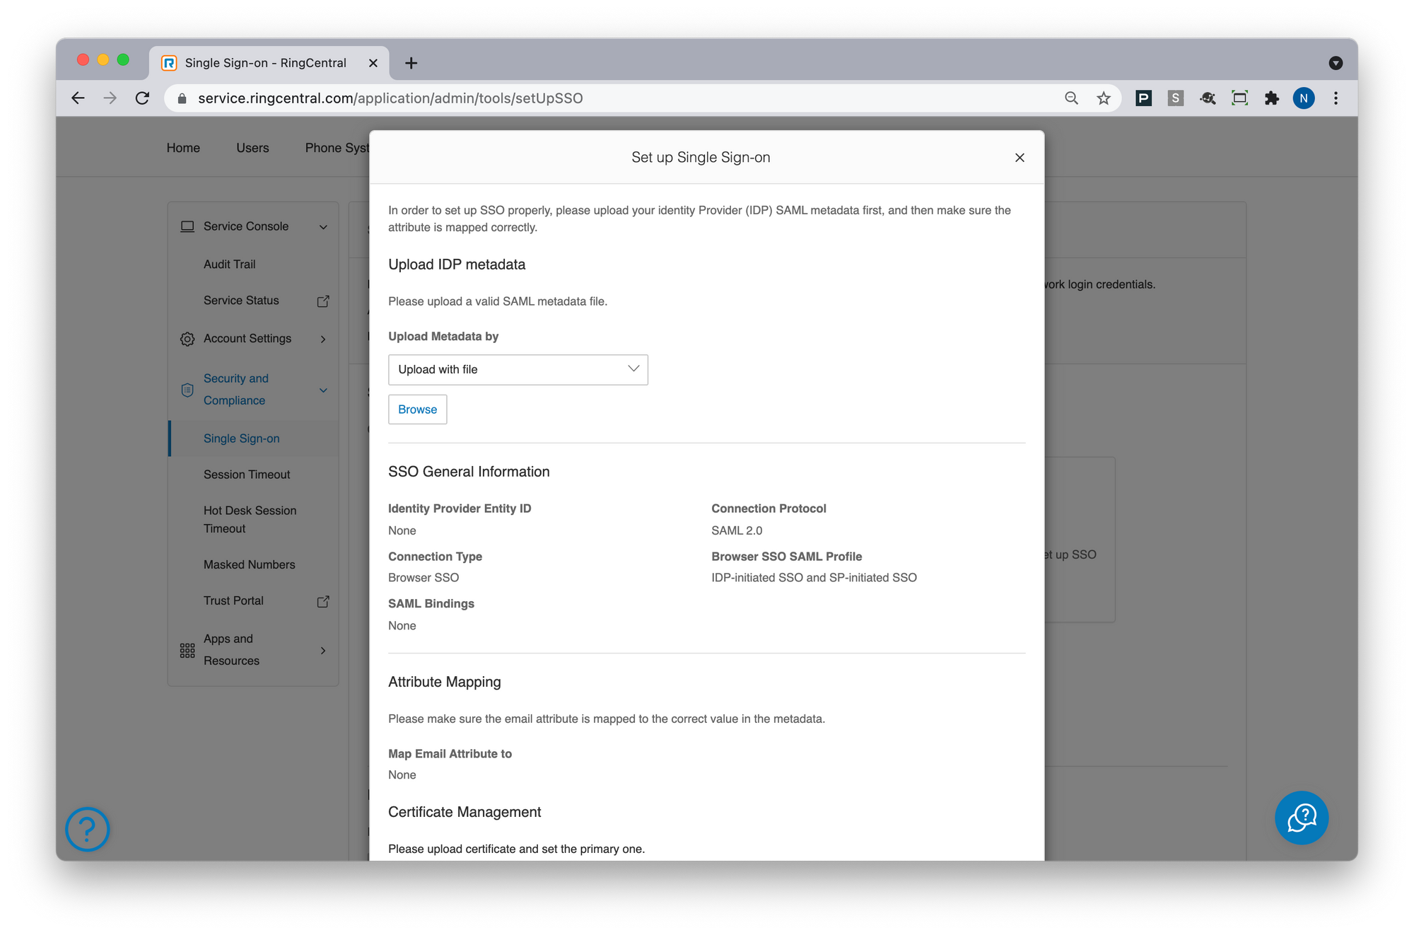Open Masked Numbers in sidebar
Viewport: 1414px width, 935px height.
pyautogui.click(x=249, y=564)
